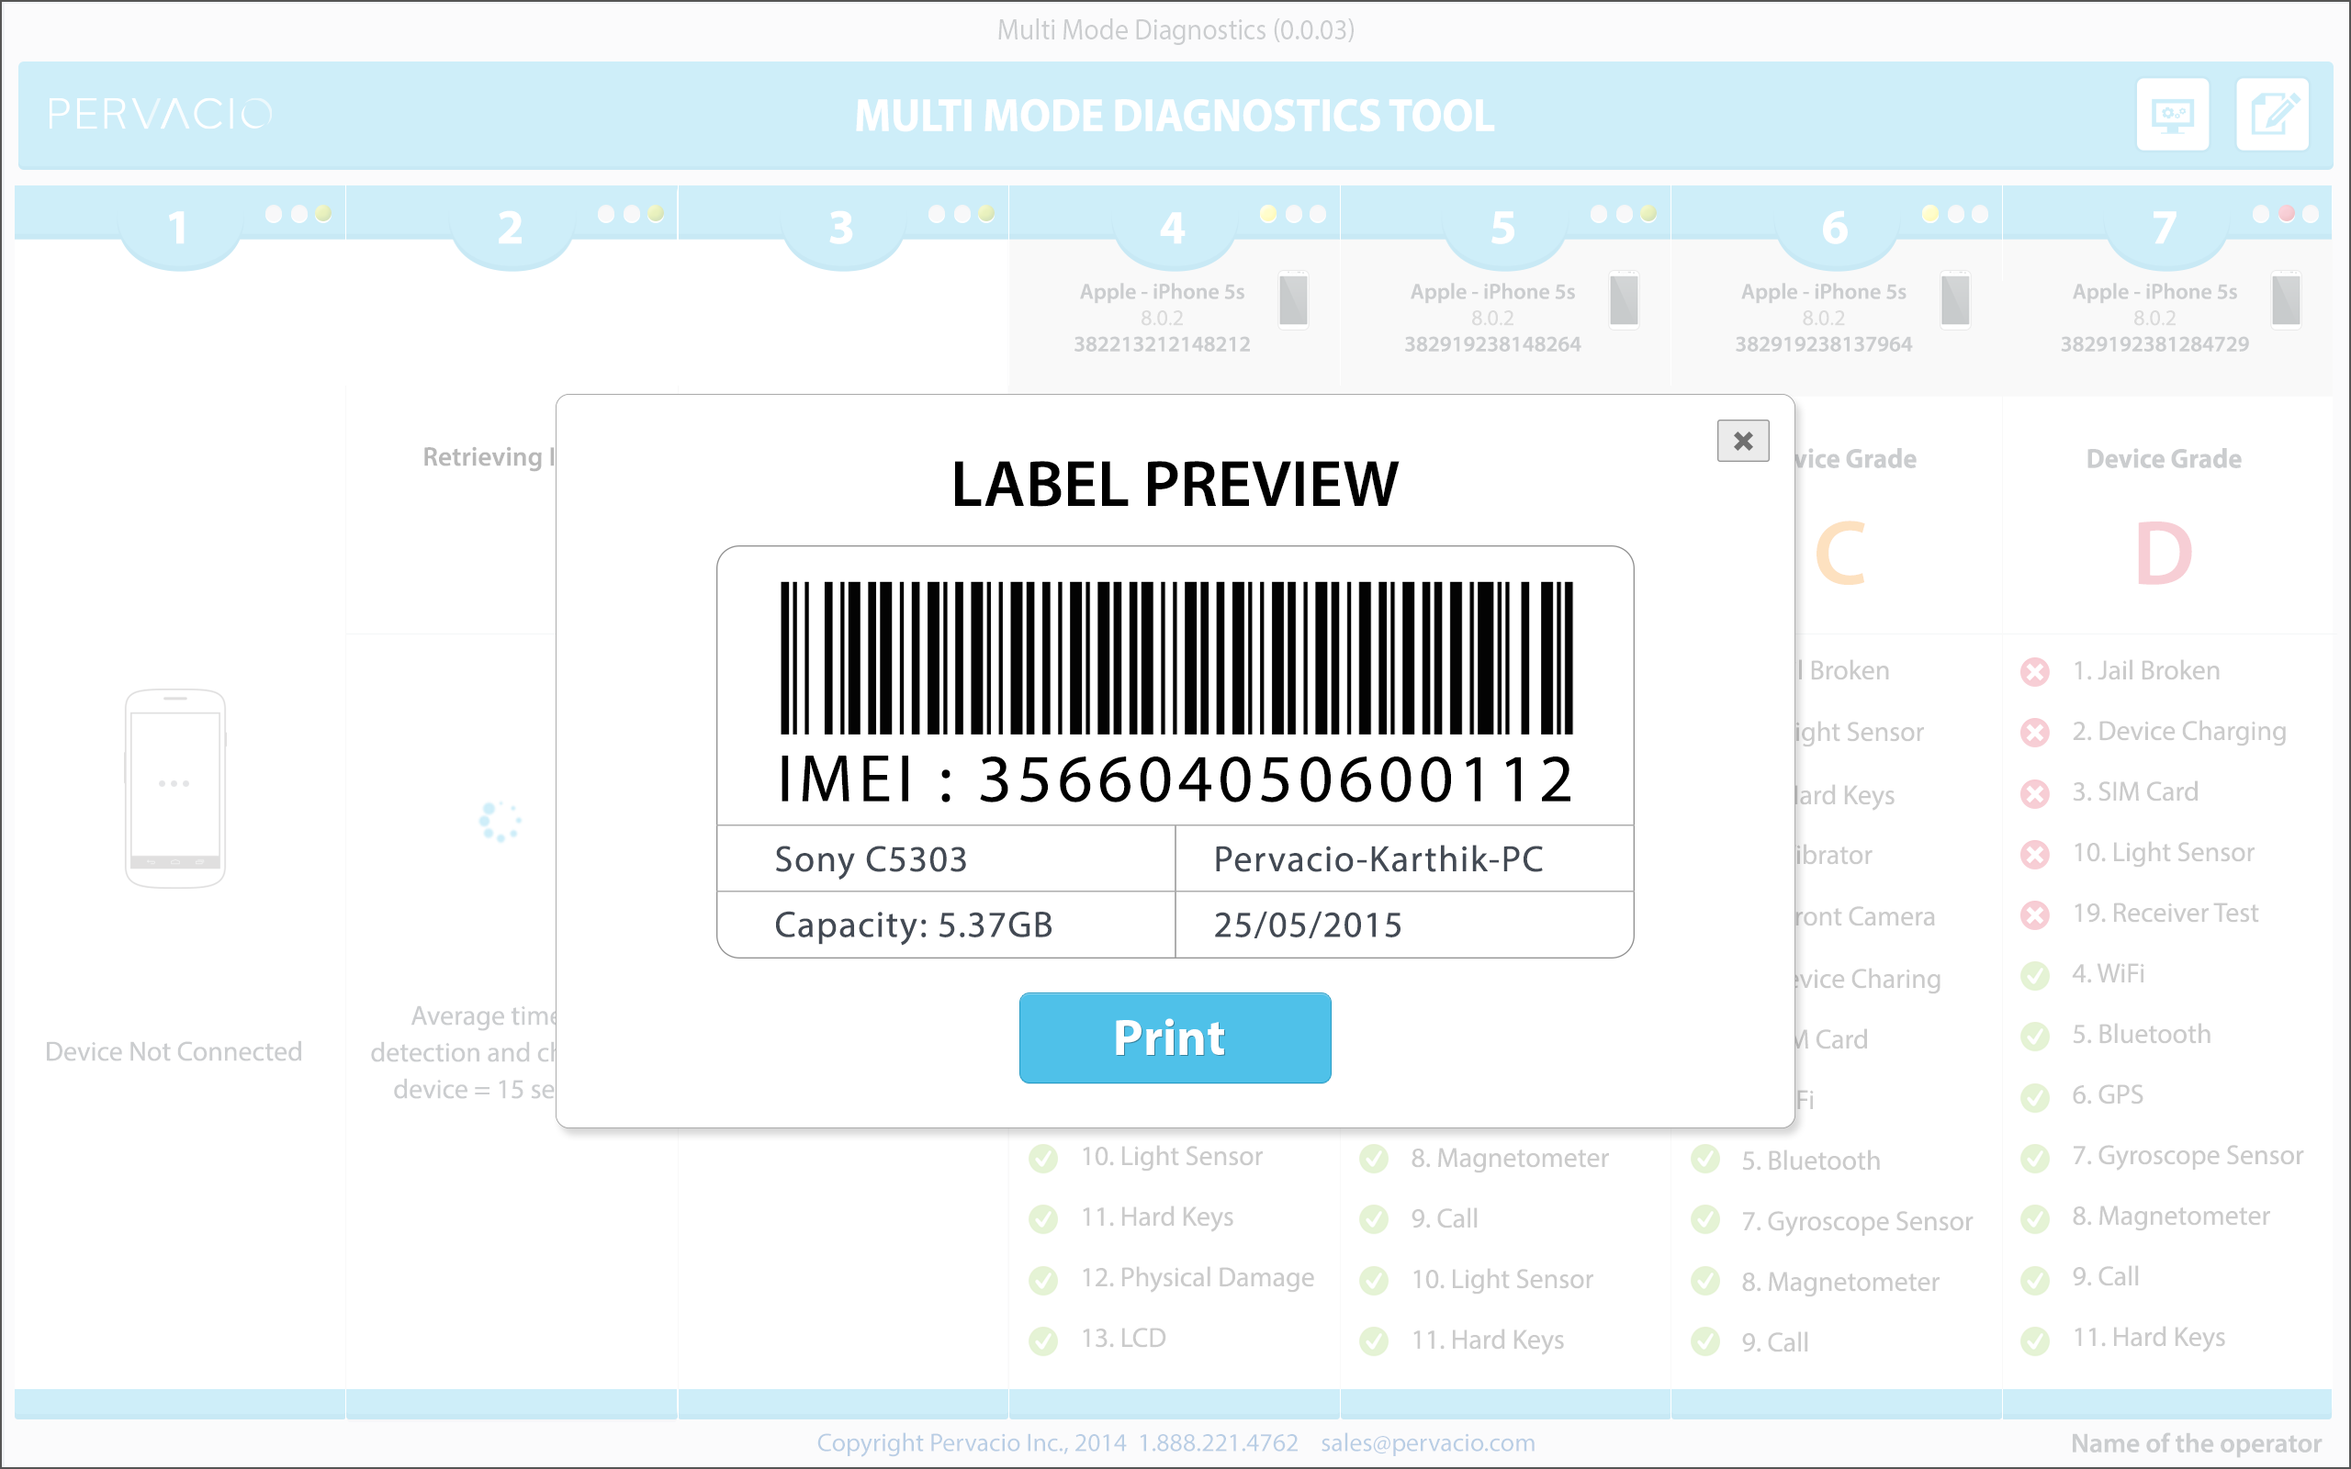Click the disconnected phone icon in slot 1
The width and height of the screenshot is (2351, 1469).
click(174, 788)
